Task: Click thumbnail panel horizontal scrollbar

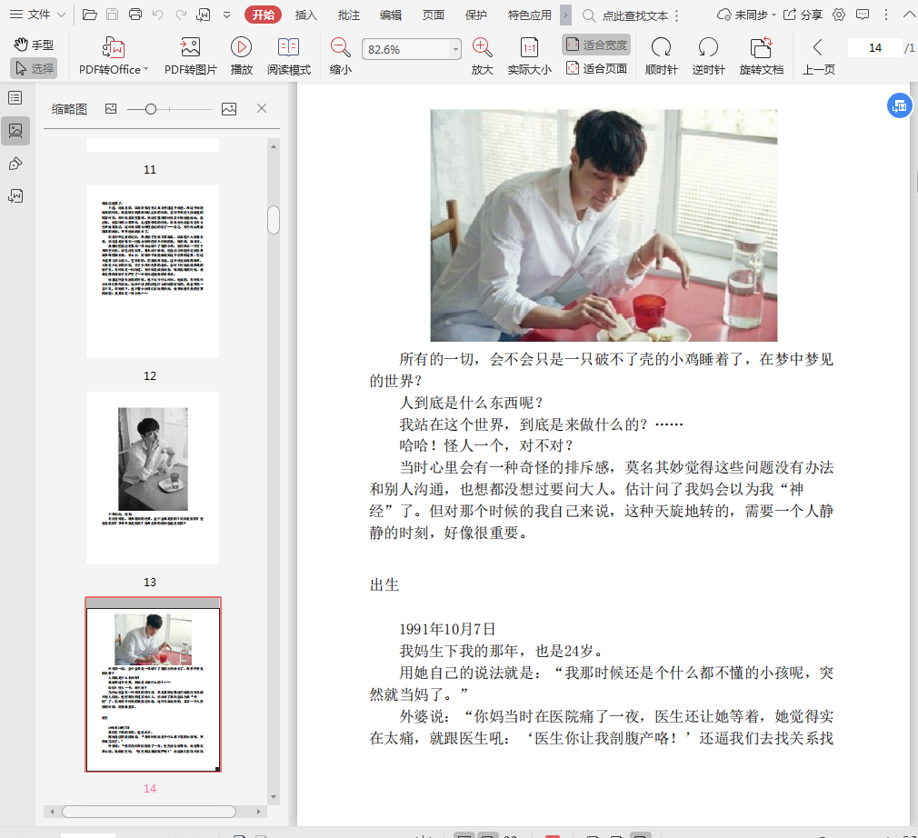Action: tap(149, 812)
